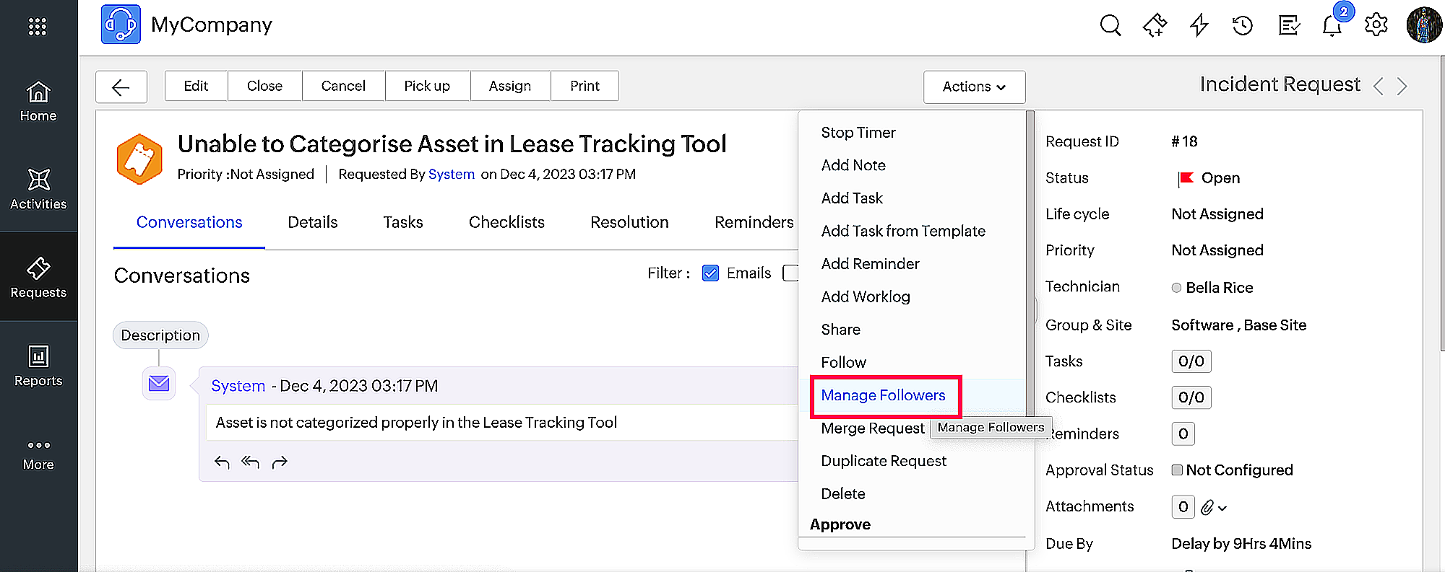1445x572 pixels.
Task: Open the System requester link
Action: 451,174
